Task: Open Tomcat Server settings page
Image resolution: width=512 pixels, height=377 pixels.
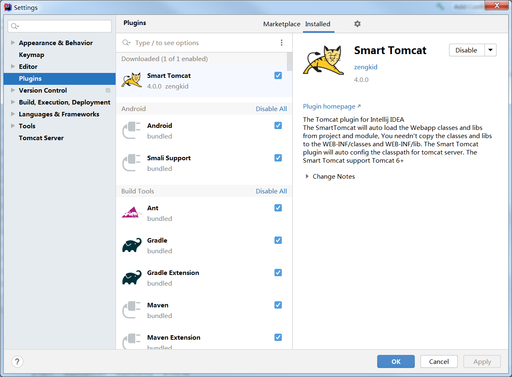Action: pos(41,138)
